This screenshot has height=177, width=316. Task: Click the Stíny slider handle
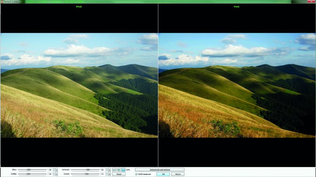pyautogui.click(x=29, y=169)
